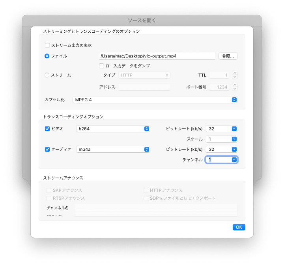Toggle the RTSPアナウンス checkbox
This screenshot has width=284, height=267.
(49, 198)
